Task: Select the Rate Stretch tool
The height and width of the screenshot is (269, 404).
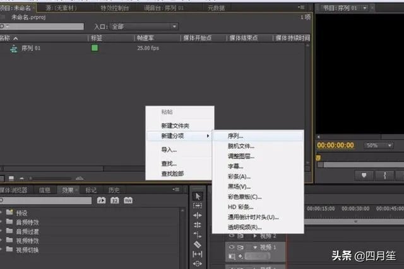Action: [198, 235]
